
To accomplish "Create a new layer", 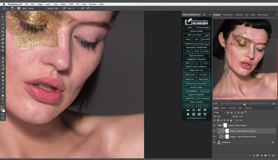I will pyautogui.click(x=269, y=155).
